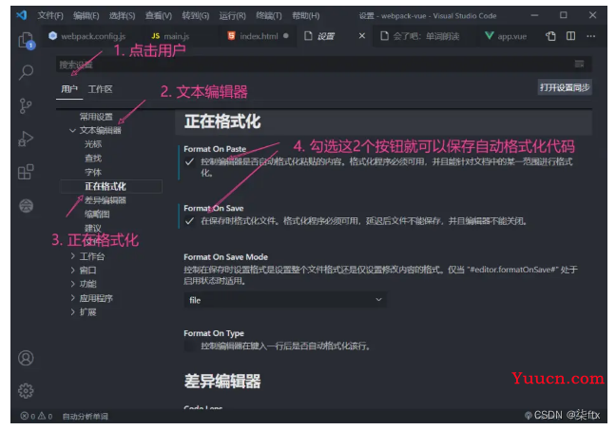Close the 设置 tab
The image size is (616, 430).
pos(362,36)
